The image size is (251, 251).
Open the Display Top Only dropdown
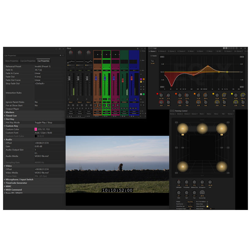tap(190, 202)
